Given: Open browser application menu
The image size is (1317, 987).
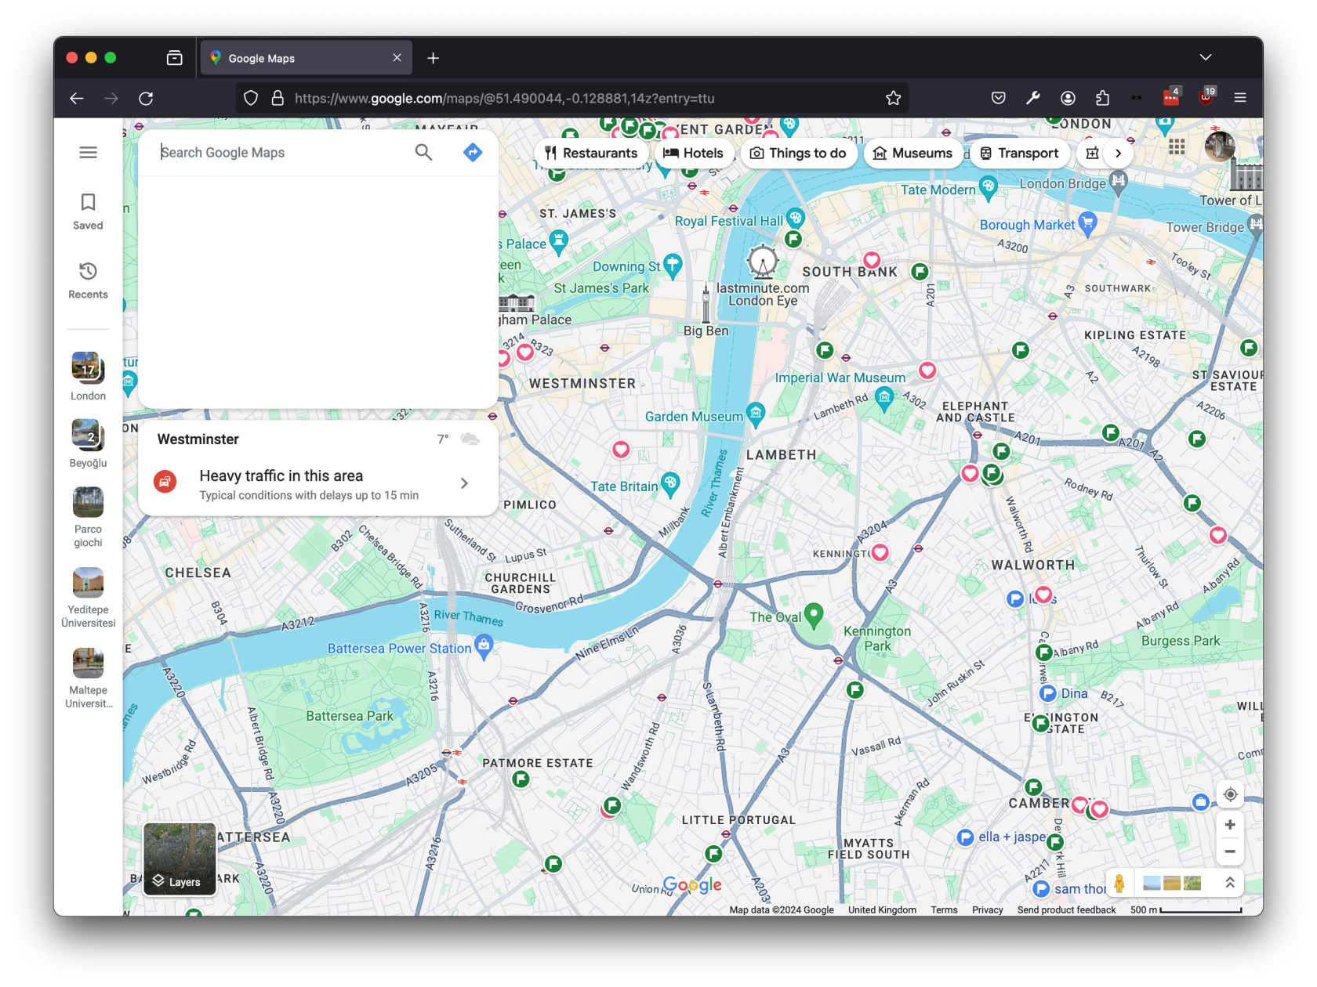Looking at the screenshot, I should pyautogui.click(x=1240, y=98).
